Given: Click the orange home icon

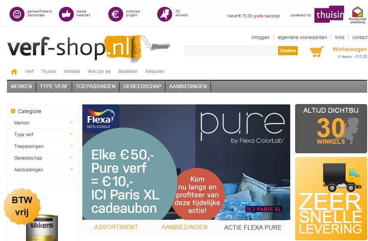Looking at the screenshot, I should (x=14, y=72).
